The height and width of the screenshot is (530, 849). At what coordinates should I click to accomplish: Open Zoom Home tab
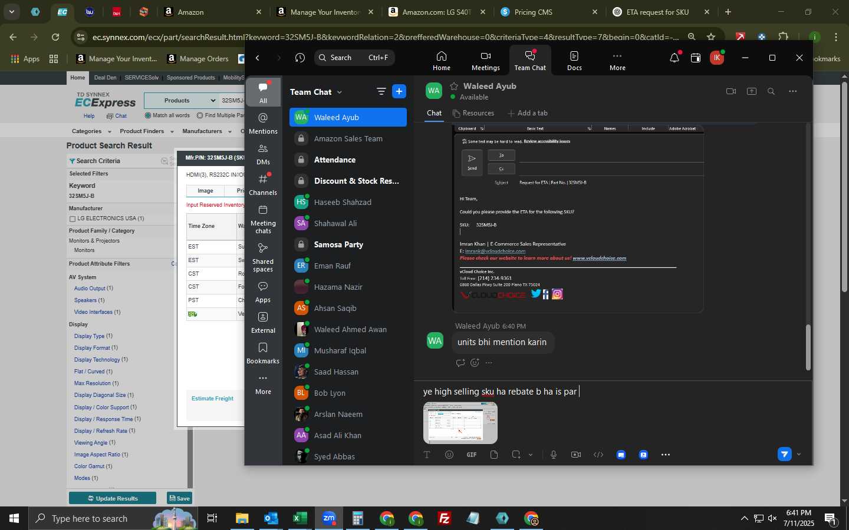pyautogui.click(x=441, y=60)
